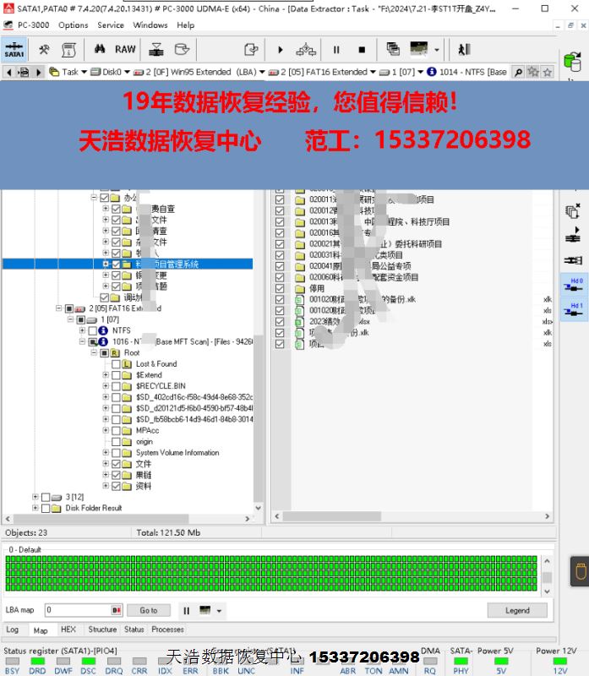The image size is (589, 676).
Task: Open the Service menu
Action: 111,25
